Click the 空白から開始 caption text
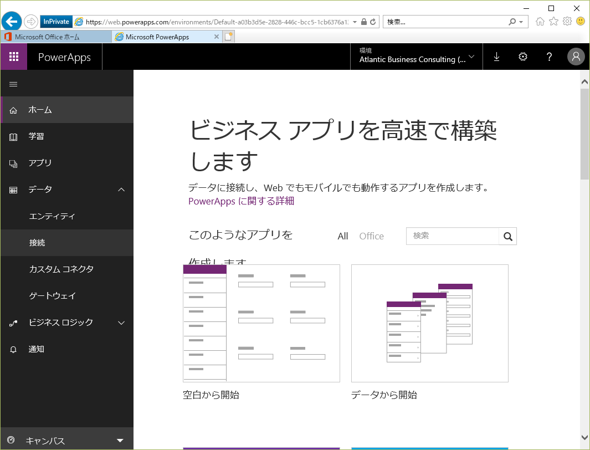The height and width of the screenshot is (450, 590). (211, 395)
